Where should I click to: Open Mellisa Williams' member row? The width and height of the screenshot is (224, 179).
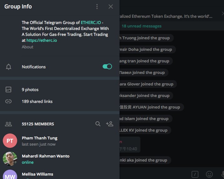(60, 174)
